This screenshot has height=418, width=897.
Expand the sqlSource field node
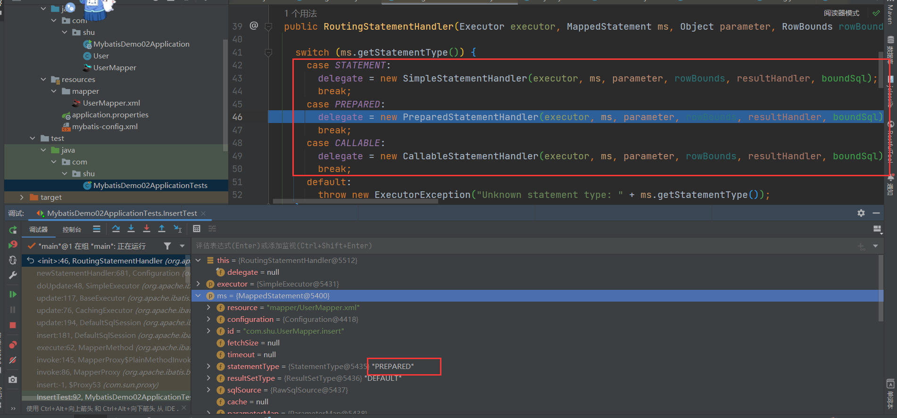point(208,390)
